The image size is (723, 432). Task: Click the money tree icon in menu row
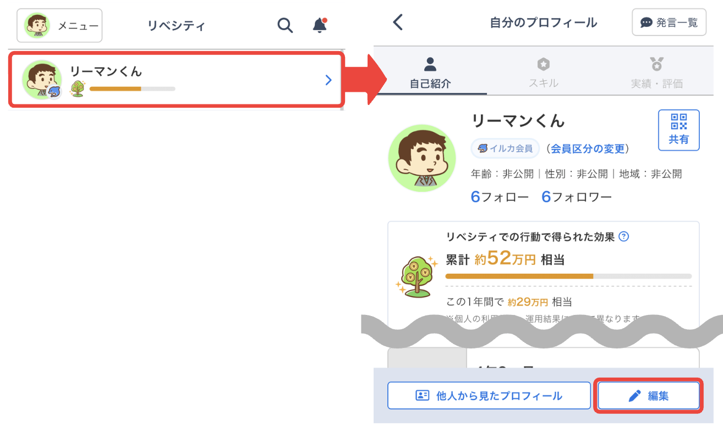coord(78,88)
